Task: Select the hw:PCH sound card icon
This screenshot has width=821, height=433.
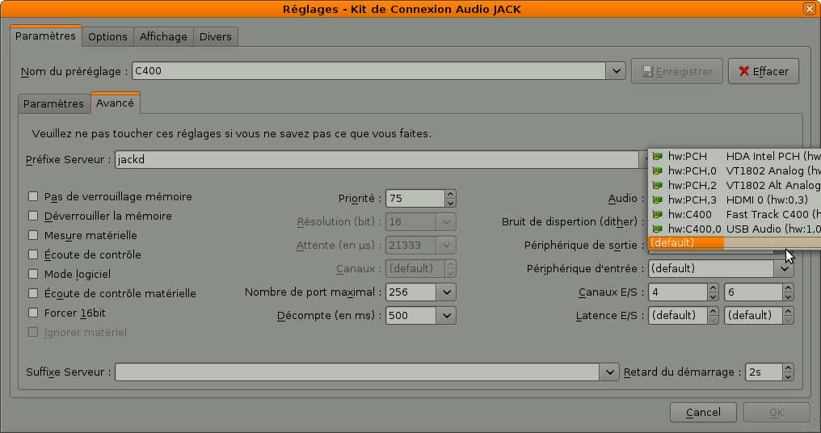Action: 657,156
